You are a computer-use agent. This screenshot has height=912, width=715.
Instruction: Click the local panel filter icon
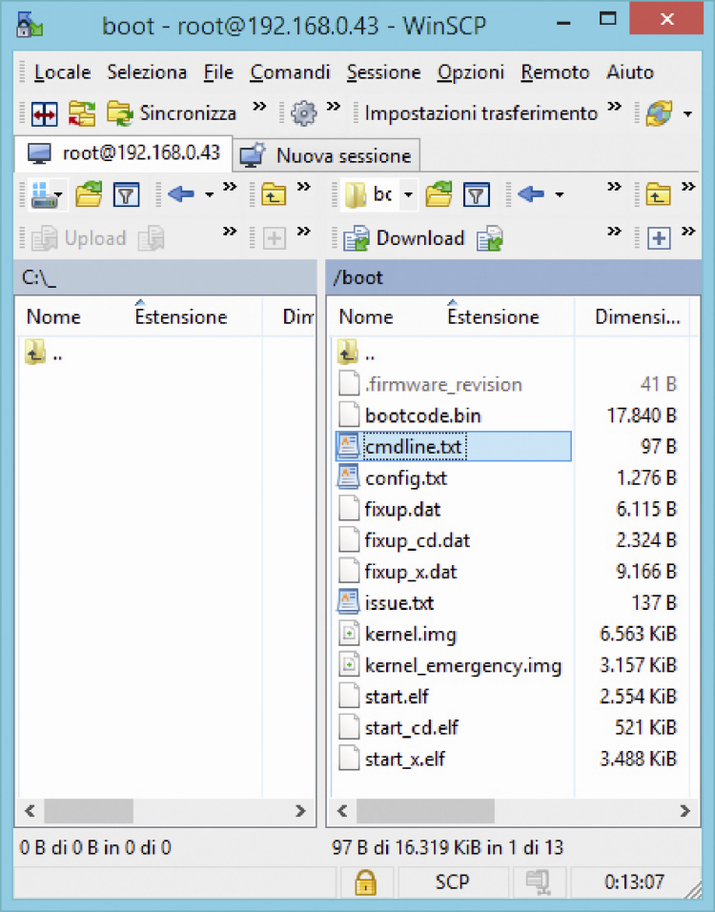[x=126, y=194]
